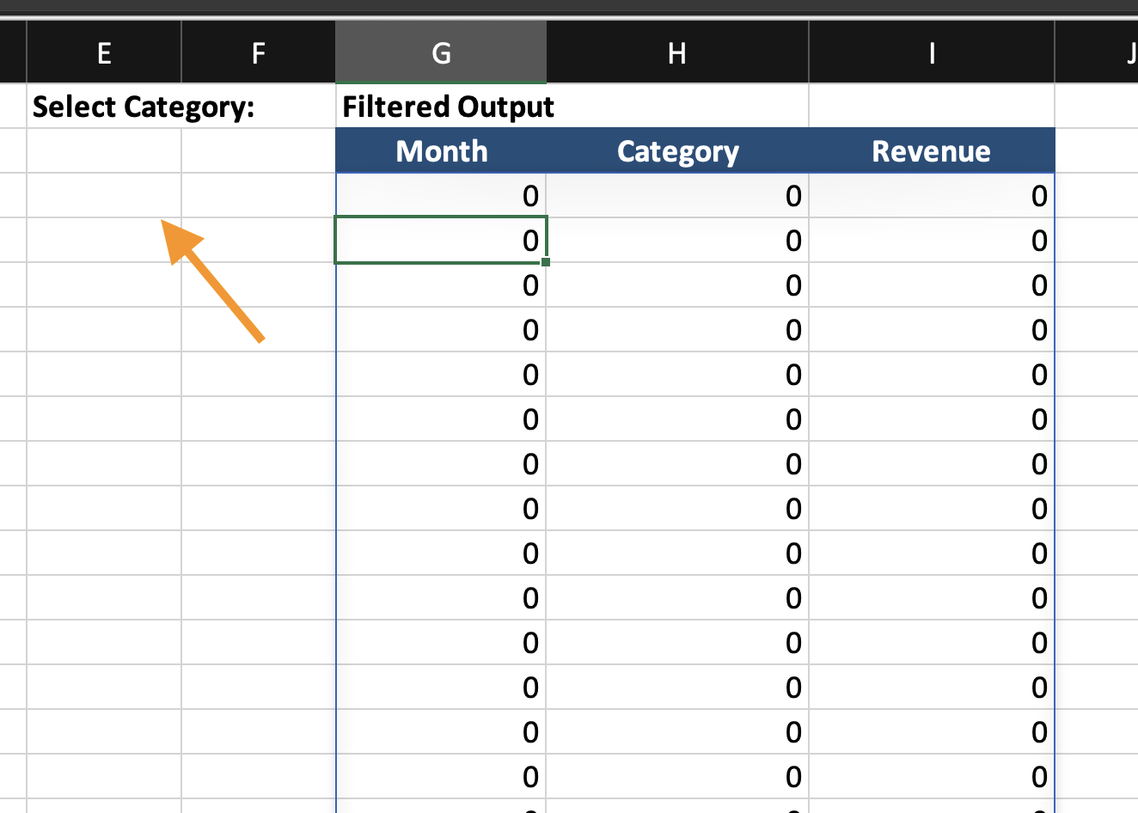1138x813 pixels.
Task: Select the column F header
Action: click(258, 53)
